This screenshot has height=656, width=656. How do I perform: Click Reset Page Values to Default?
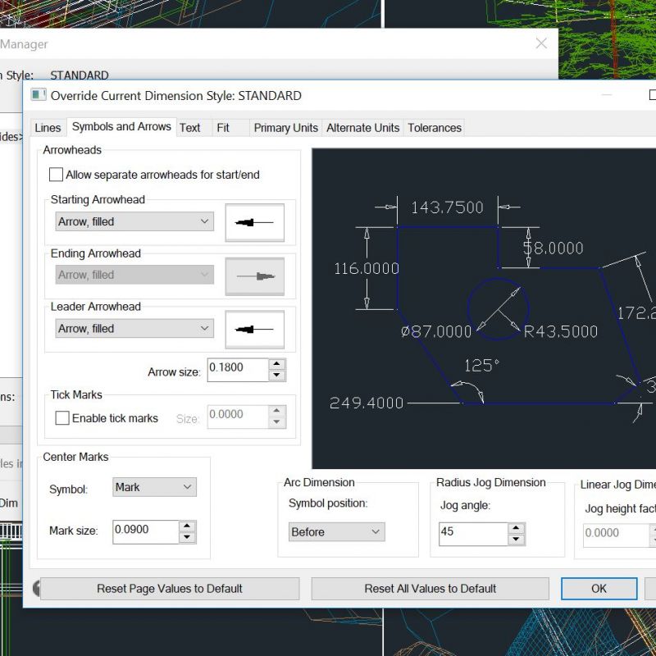click(170, 588)
